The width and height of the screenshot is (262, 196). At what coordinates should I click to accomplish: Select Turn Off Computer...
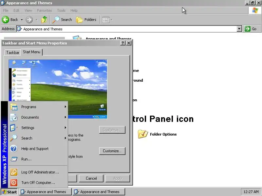[x=38, y=183]
